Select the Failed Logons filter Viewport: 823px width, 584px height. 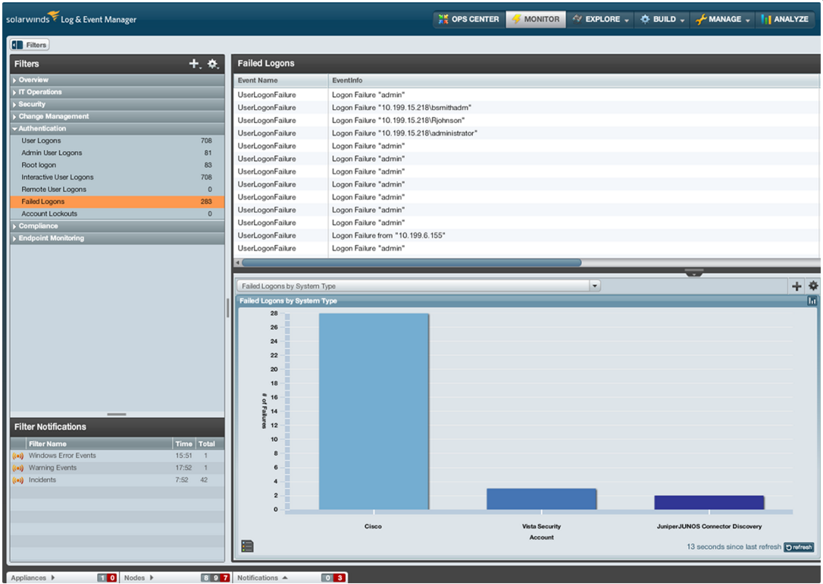(x=117, y=201)
